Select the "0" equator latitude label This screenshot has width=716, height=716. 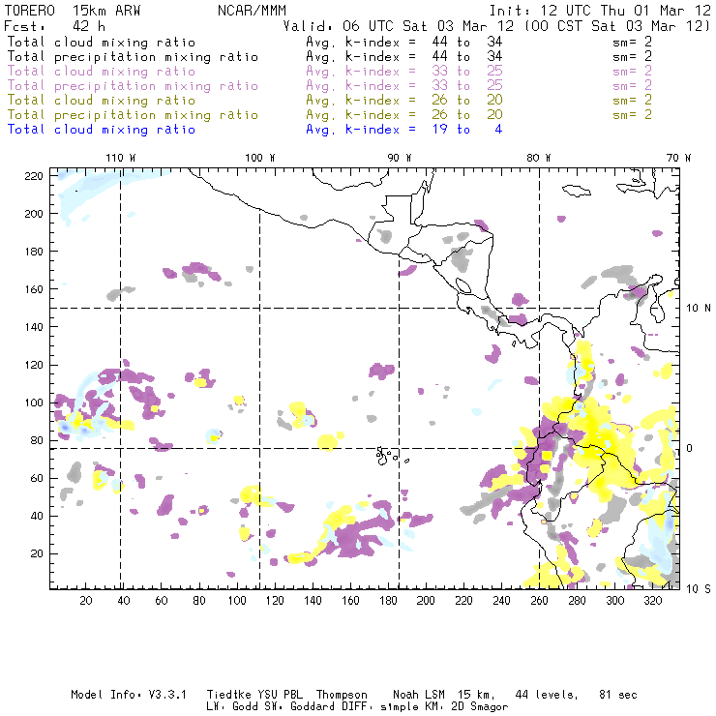(x=690, y=449)
